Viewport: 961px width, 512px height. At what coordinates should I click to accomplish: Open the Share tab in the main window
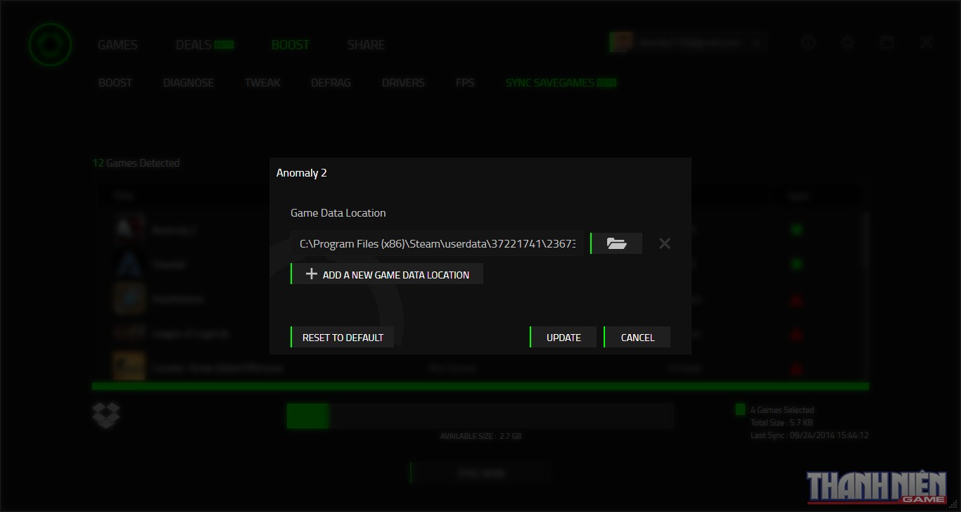pos(366,44)
